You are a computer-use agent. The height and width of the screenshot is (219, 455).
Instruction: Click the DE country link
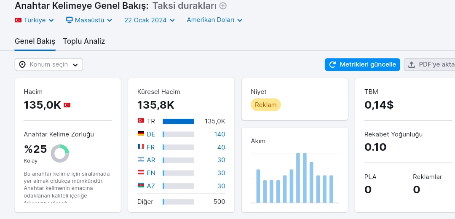point(151,134)
